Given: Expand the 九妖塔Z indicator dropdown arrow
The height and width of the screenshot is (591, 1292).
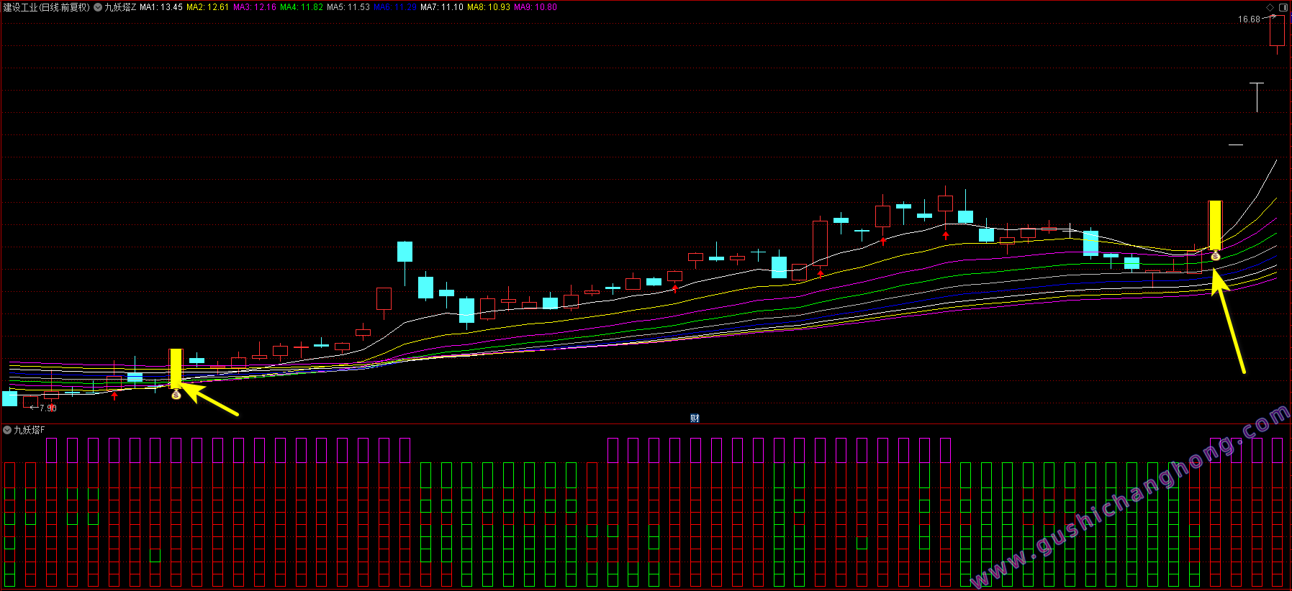Looking at the screenshot, I should (x=98, y=7).
